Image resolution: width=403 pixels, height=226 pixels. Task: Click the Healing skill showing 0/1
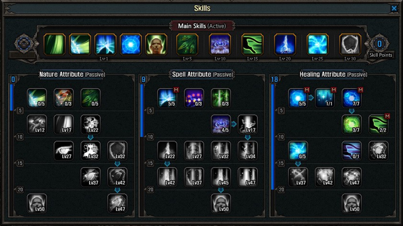coord(352,151)
